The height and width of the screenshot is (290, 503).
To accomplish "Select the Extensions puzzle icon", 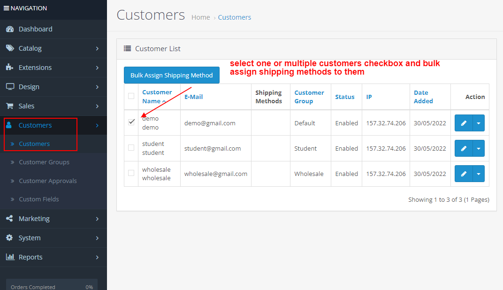I will pos(10,67).
